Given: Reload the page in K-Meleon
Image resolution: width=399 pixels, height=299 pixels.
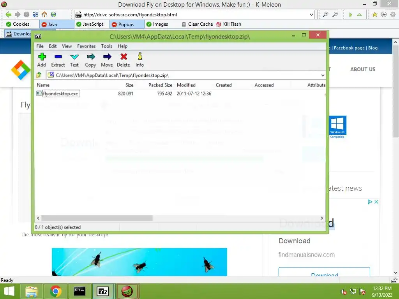Looking at the screenshot, I should [35, 14].
